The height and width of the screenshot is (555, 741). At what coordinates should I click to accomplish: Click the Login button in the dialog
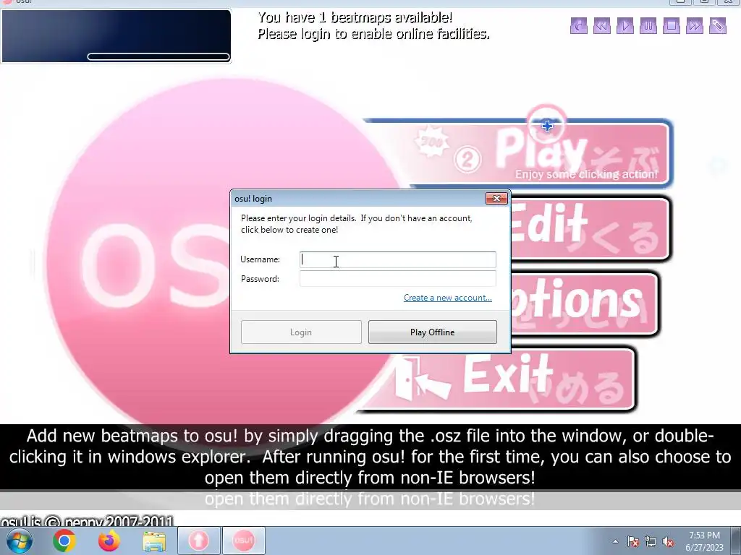pos(301,332)
